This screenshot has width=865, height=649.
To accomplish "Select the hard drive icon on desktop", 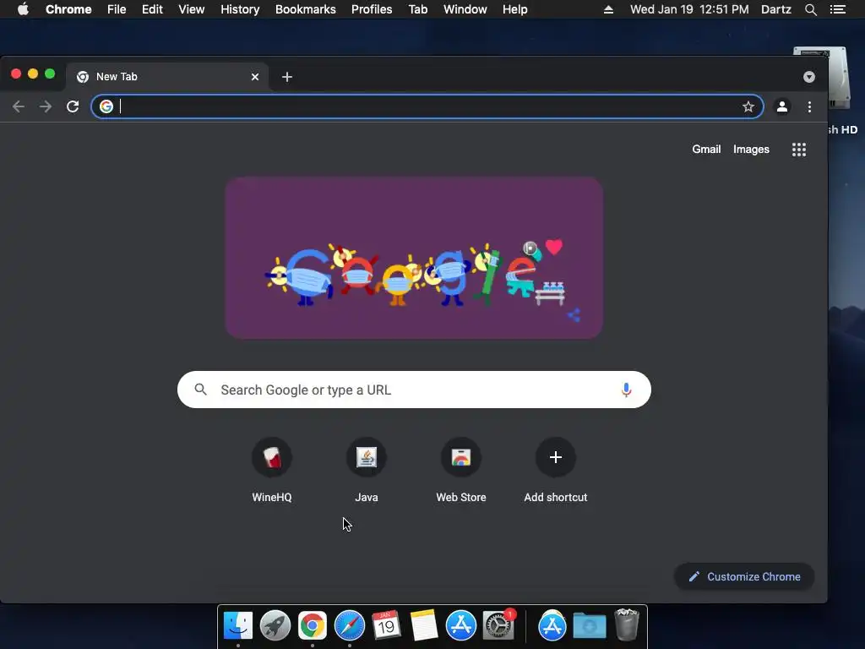I will 839,77.
